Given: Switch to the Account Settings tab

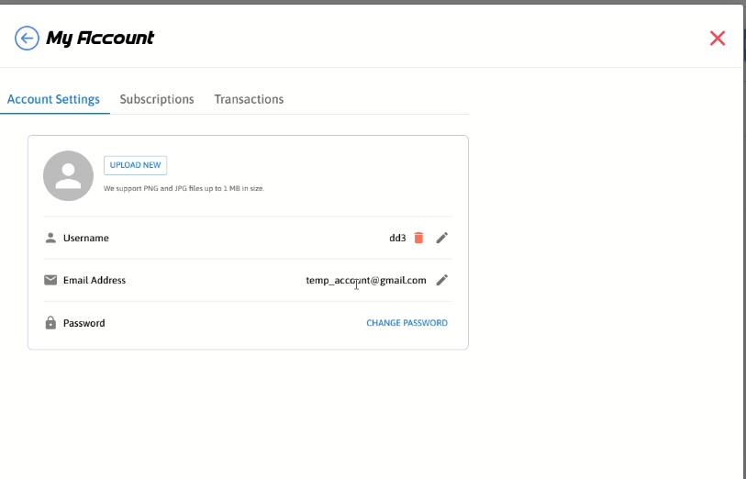Looking at the screenshot, I should click(x=53, y=99).
